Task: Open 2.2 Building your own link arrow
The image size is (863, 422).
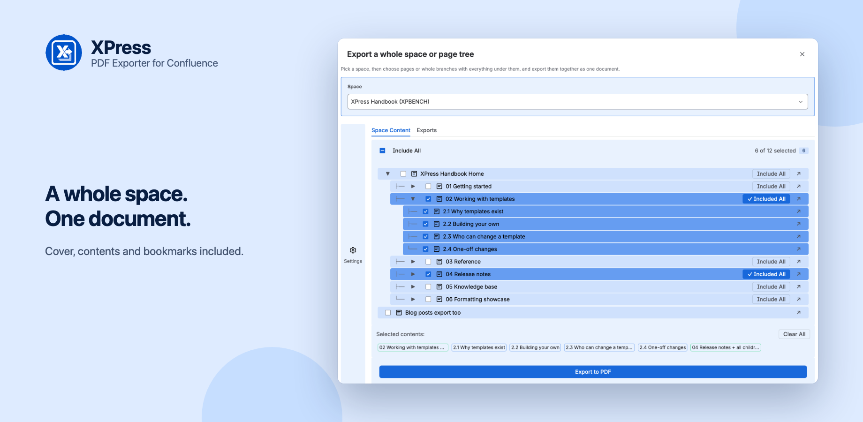Action: coord(798,224)
